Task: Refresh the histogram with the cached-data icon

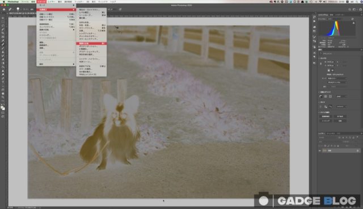Action: (352, 19)
